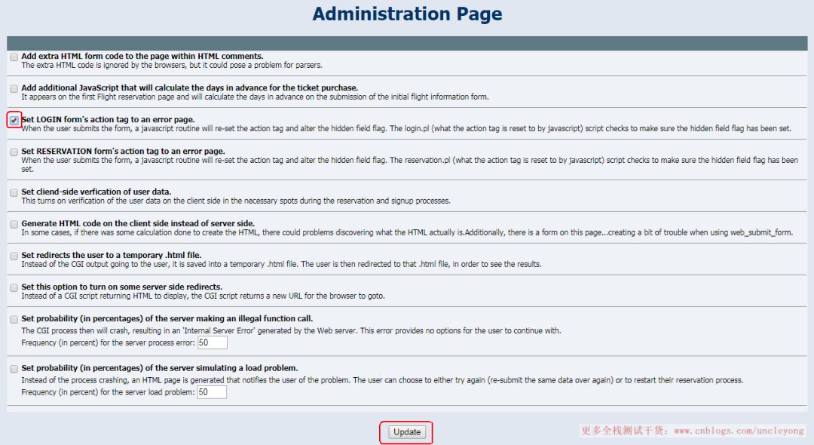
Task: Click description 'This turns on verification of the user data'
Action: [236, 201]
